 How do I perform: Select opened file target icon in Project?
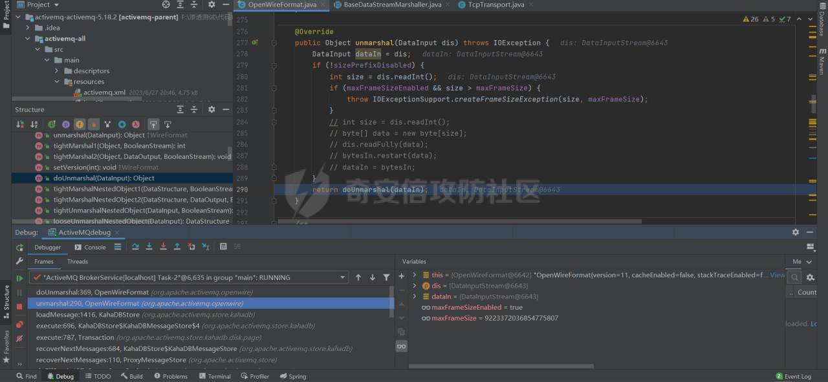166,5
